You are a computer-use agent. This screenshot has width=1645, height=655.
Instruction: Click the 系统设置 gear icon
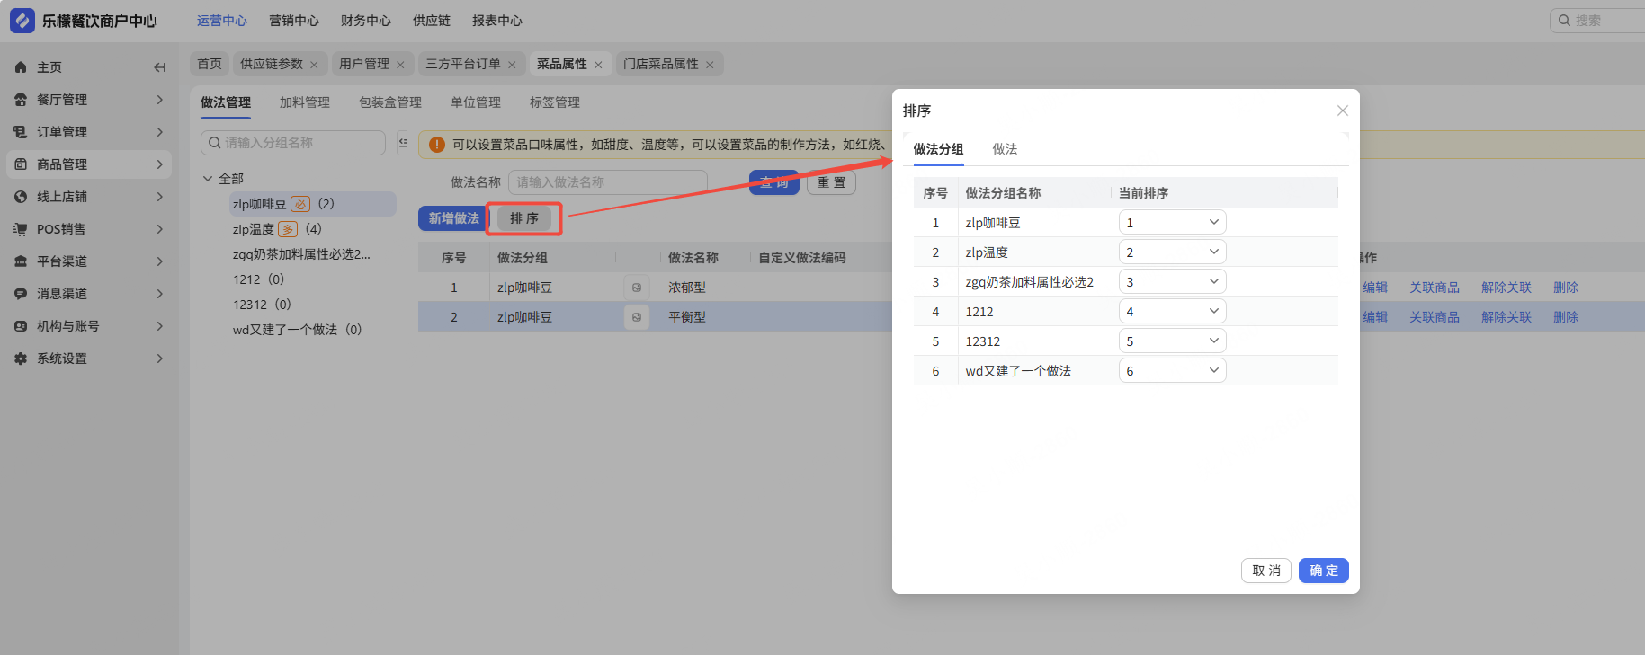pyautogui.click(x=21, y=358)
